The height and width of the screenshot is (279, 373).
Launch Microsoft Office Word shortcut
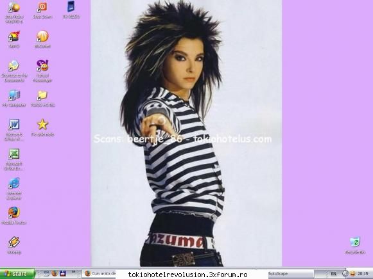[13, 130]
